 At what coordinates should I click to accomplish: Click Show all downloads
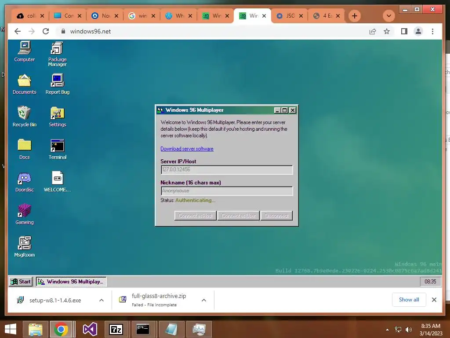point(409,300)
